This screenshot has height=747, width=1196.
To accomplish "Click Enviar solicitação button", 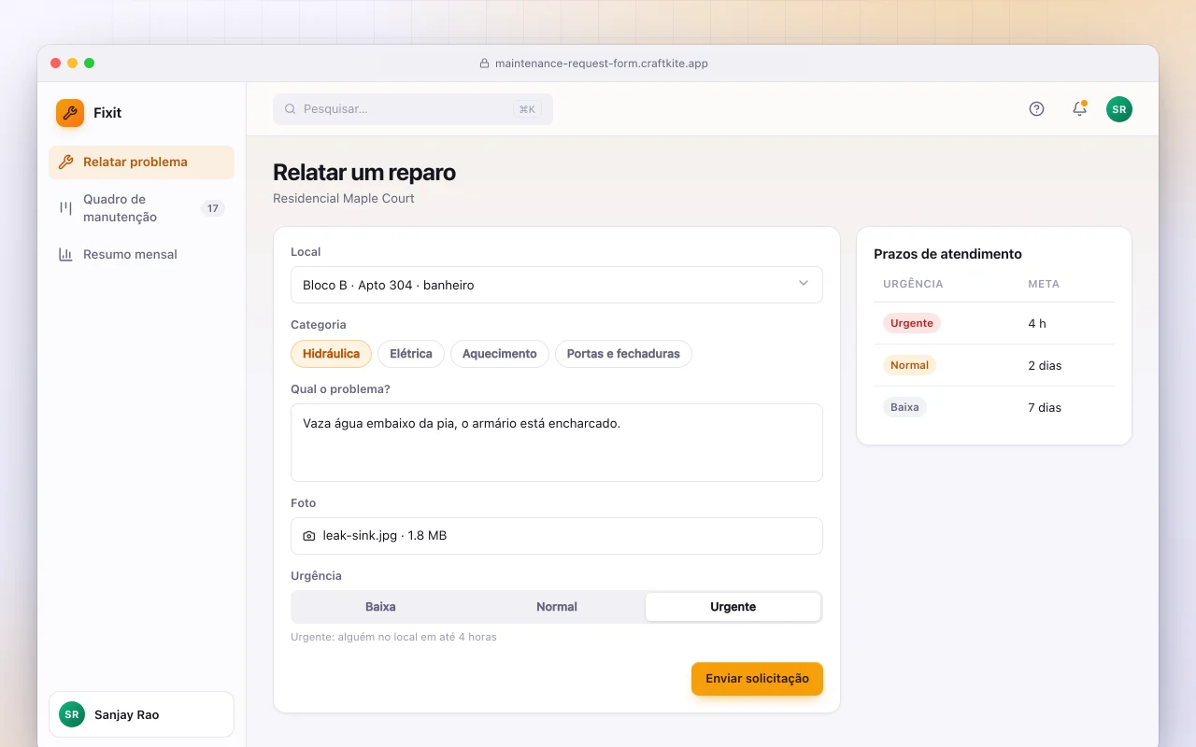I will 757,679.
